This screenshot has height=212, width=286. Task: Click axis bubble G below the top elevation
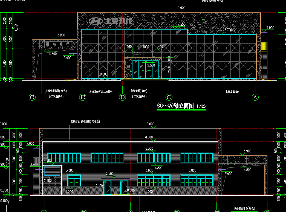tap(32, 97)
